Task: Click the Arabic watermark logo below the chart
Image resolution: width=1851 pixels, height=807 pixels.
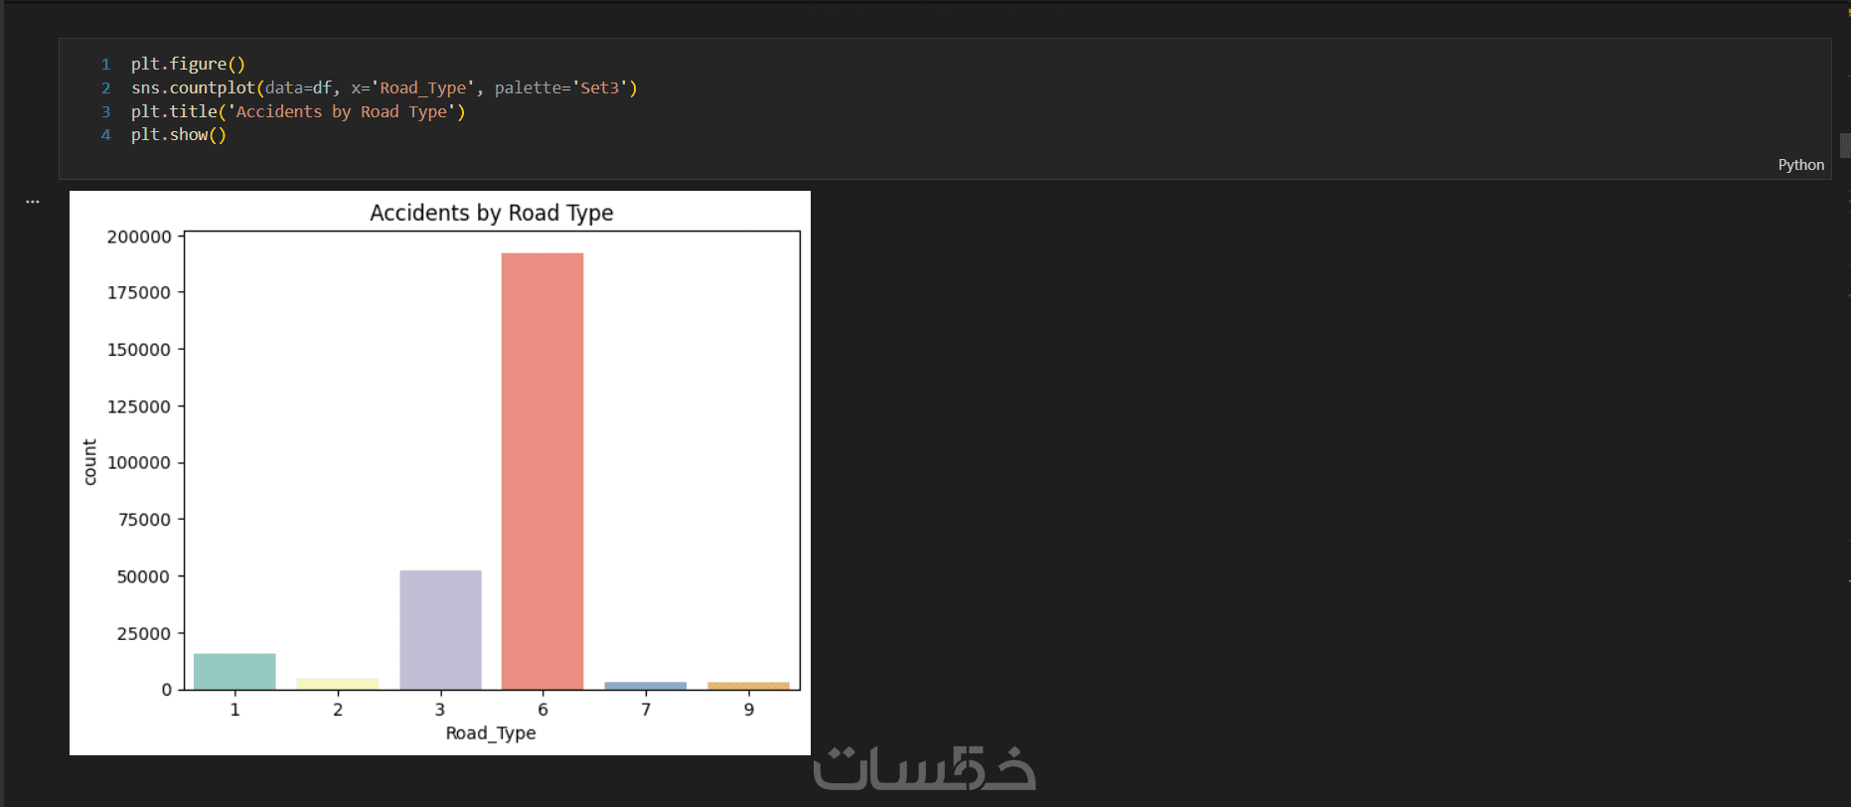Action: [924, 769]
